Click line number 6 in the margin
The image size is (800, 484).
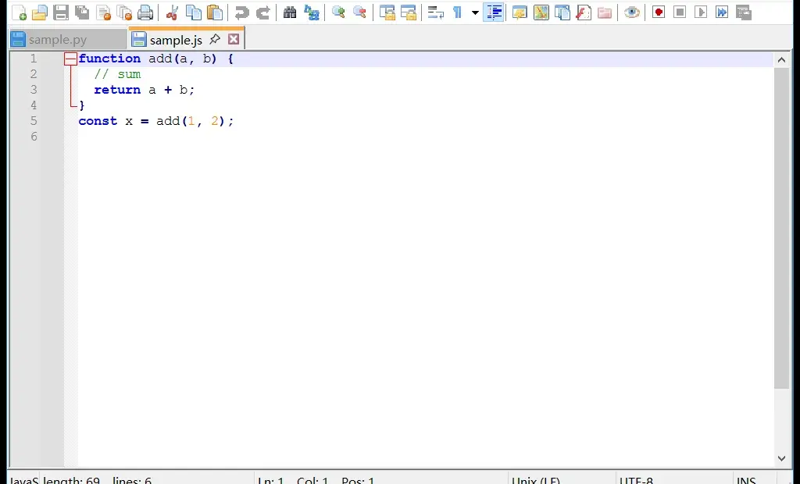click(34, 137)
